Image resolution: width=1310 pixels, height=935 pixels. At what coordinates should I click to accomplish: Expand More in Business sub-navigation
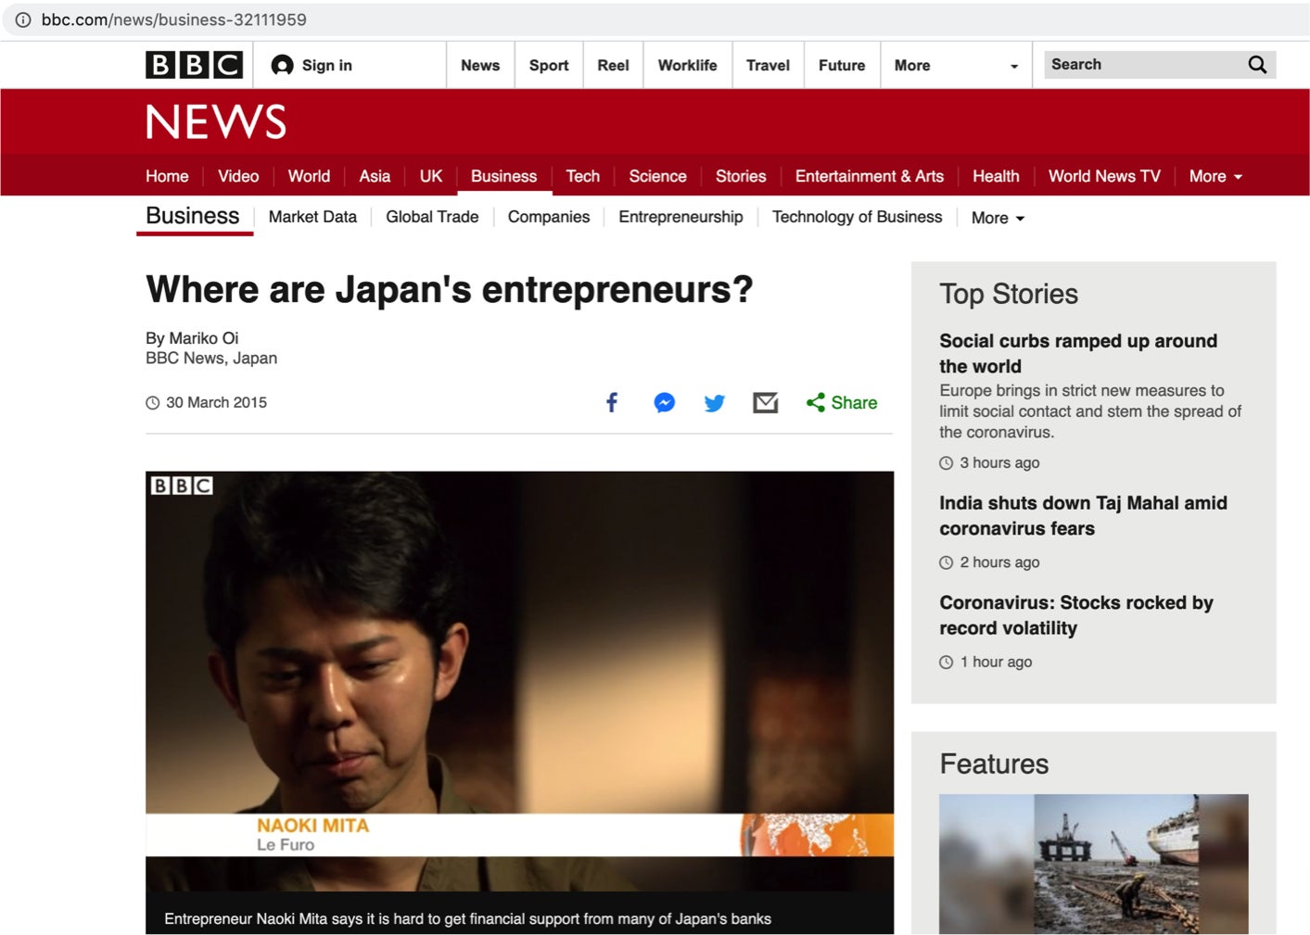998,218
